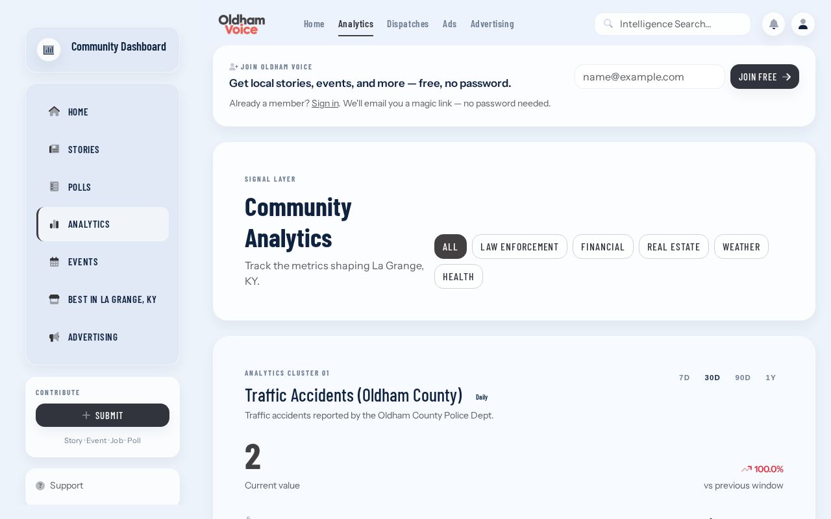Go to Dispatches in top navigation
The image size is (831, 519).
tap(408, 24)
